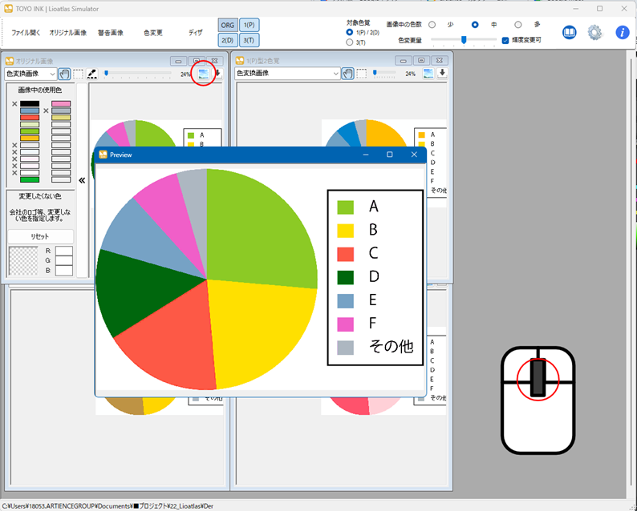Image resolution: width=637 pixels, height=511 pixels.
Task: Select dashed selection tool in 1(P)型2色覚 window
Action: click(x=362, y=74)
